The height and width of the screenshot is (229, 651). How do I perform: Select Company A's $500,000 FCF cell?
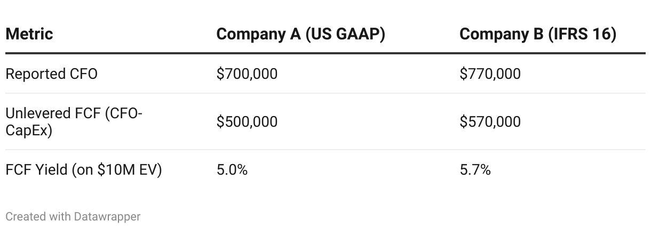coord(247,121)
